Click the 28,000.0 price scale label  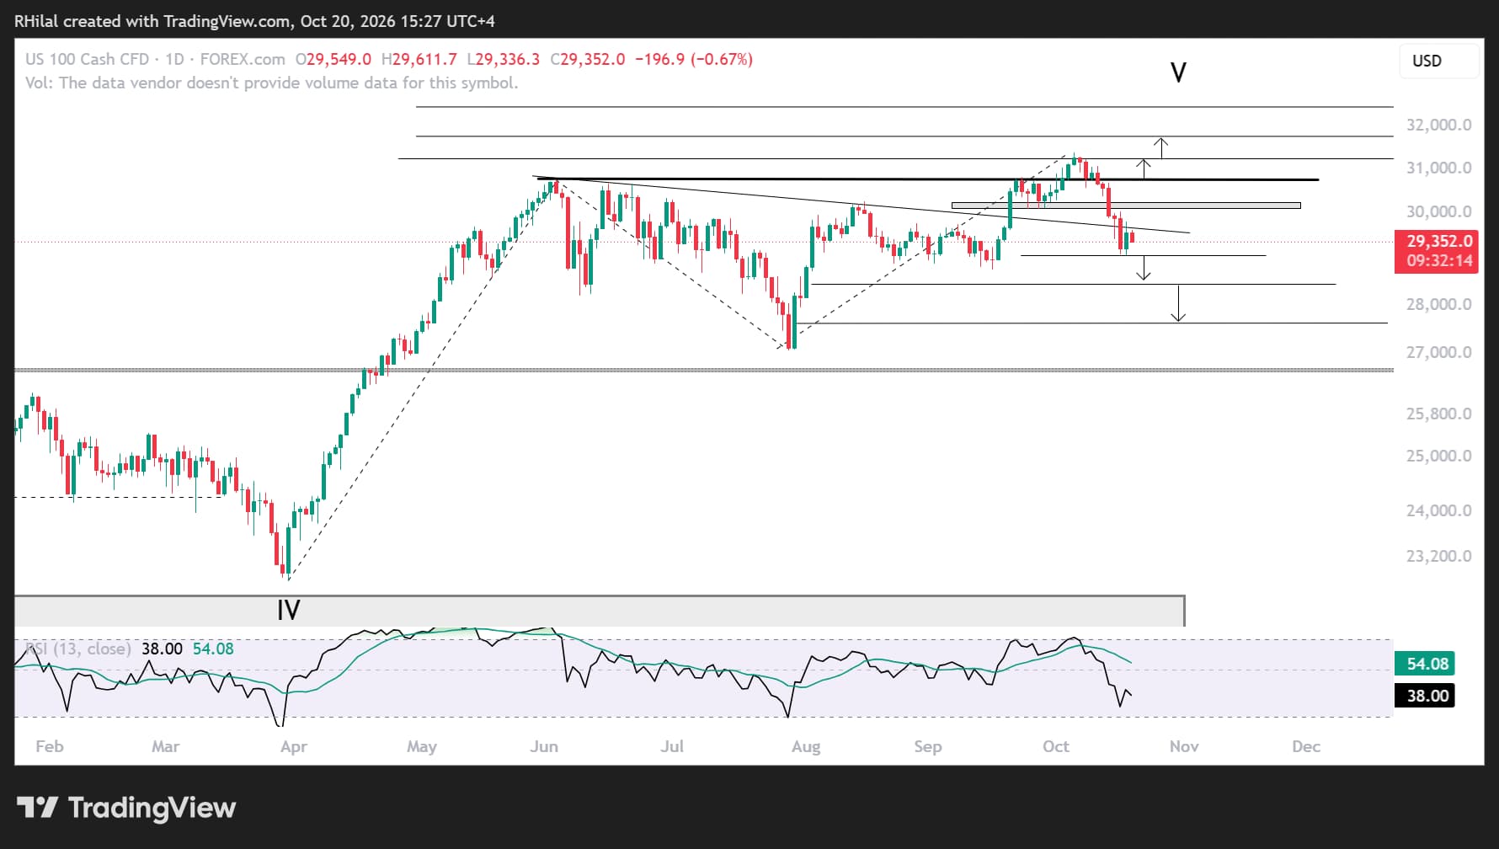point(1438,304)
